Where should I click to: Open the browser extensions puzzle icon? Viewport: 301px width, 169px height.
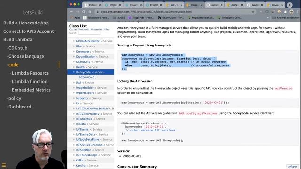[x=285, y=12]
